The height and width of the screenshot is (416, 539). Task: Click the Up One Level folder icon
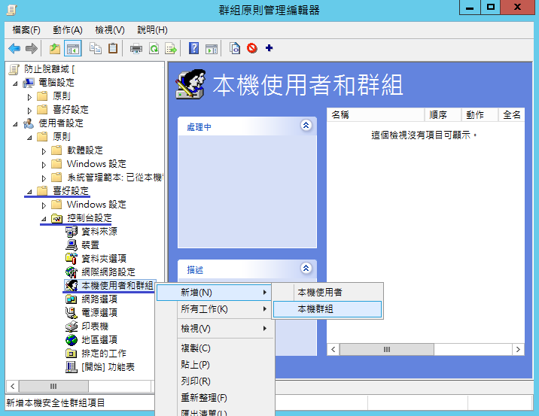coord(54,48)
